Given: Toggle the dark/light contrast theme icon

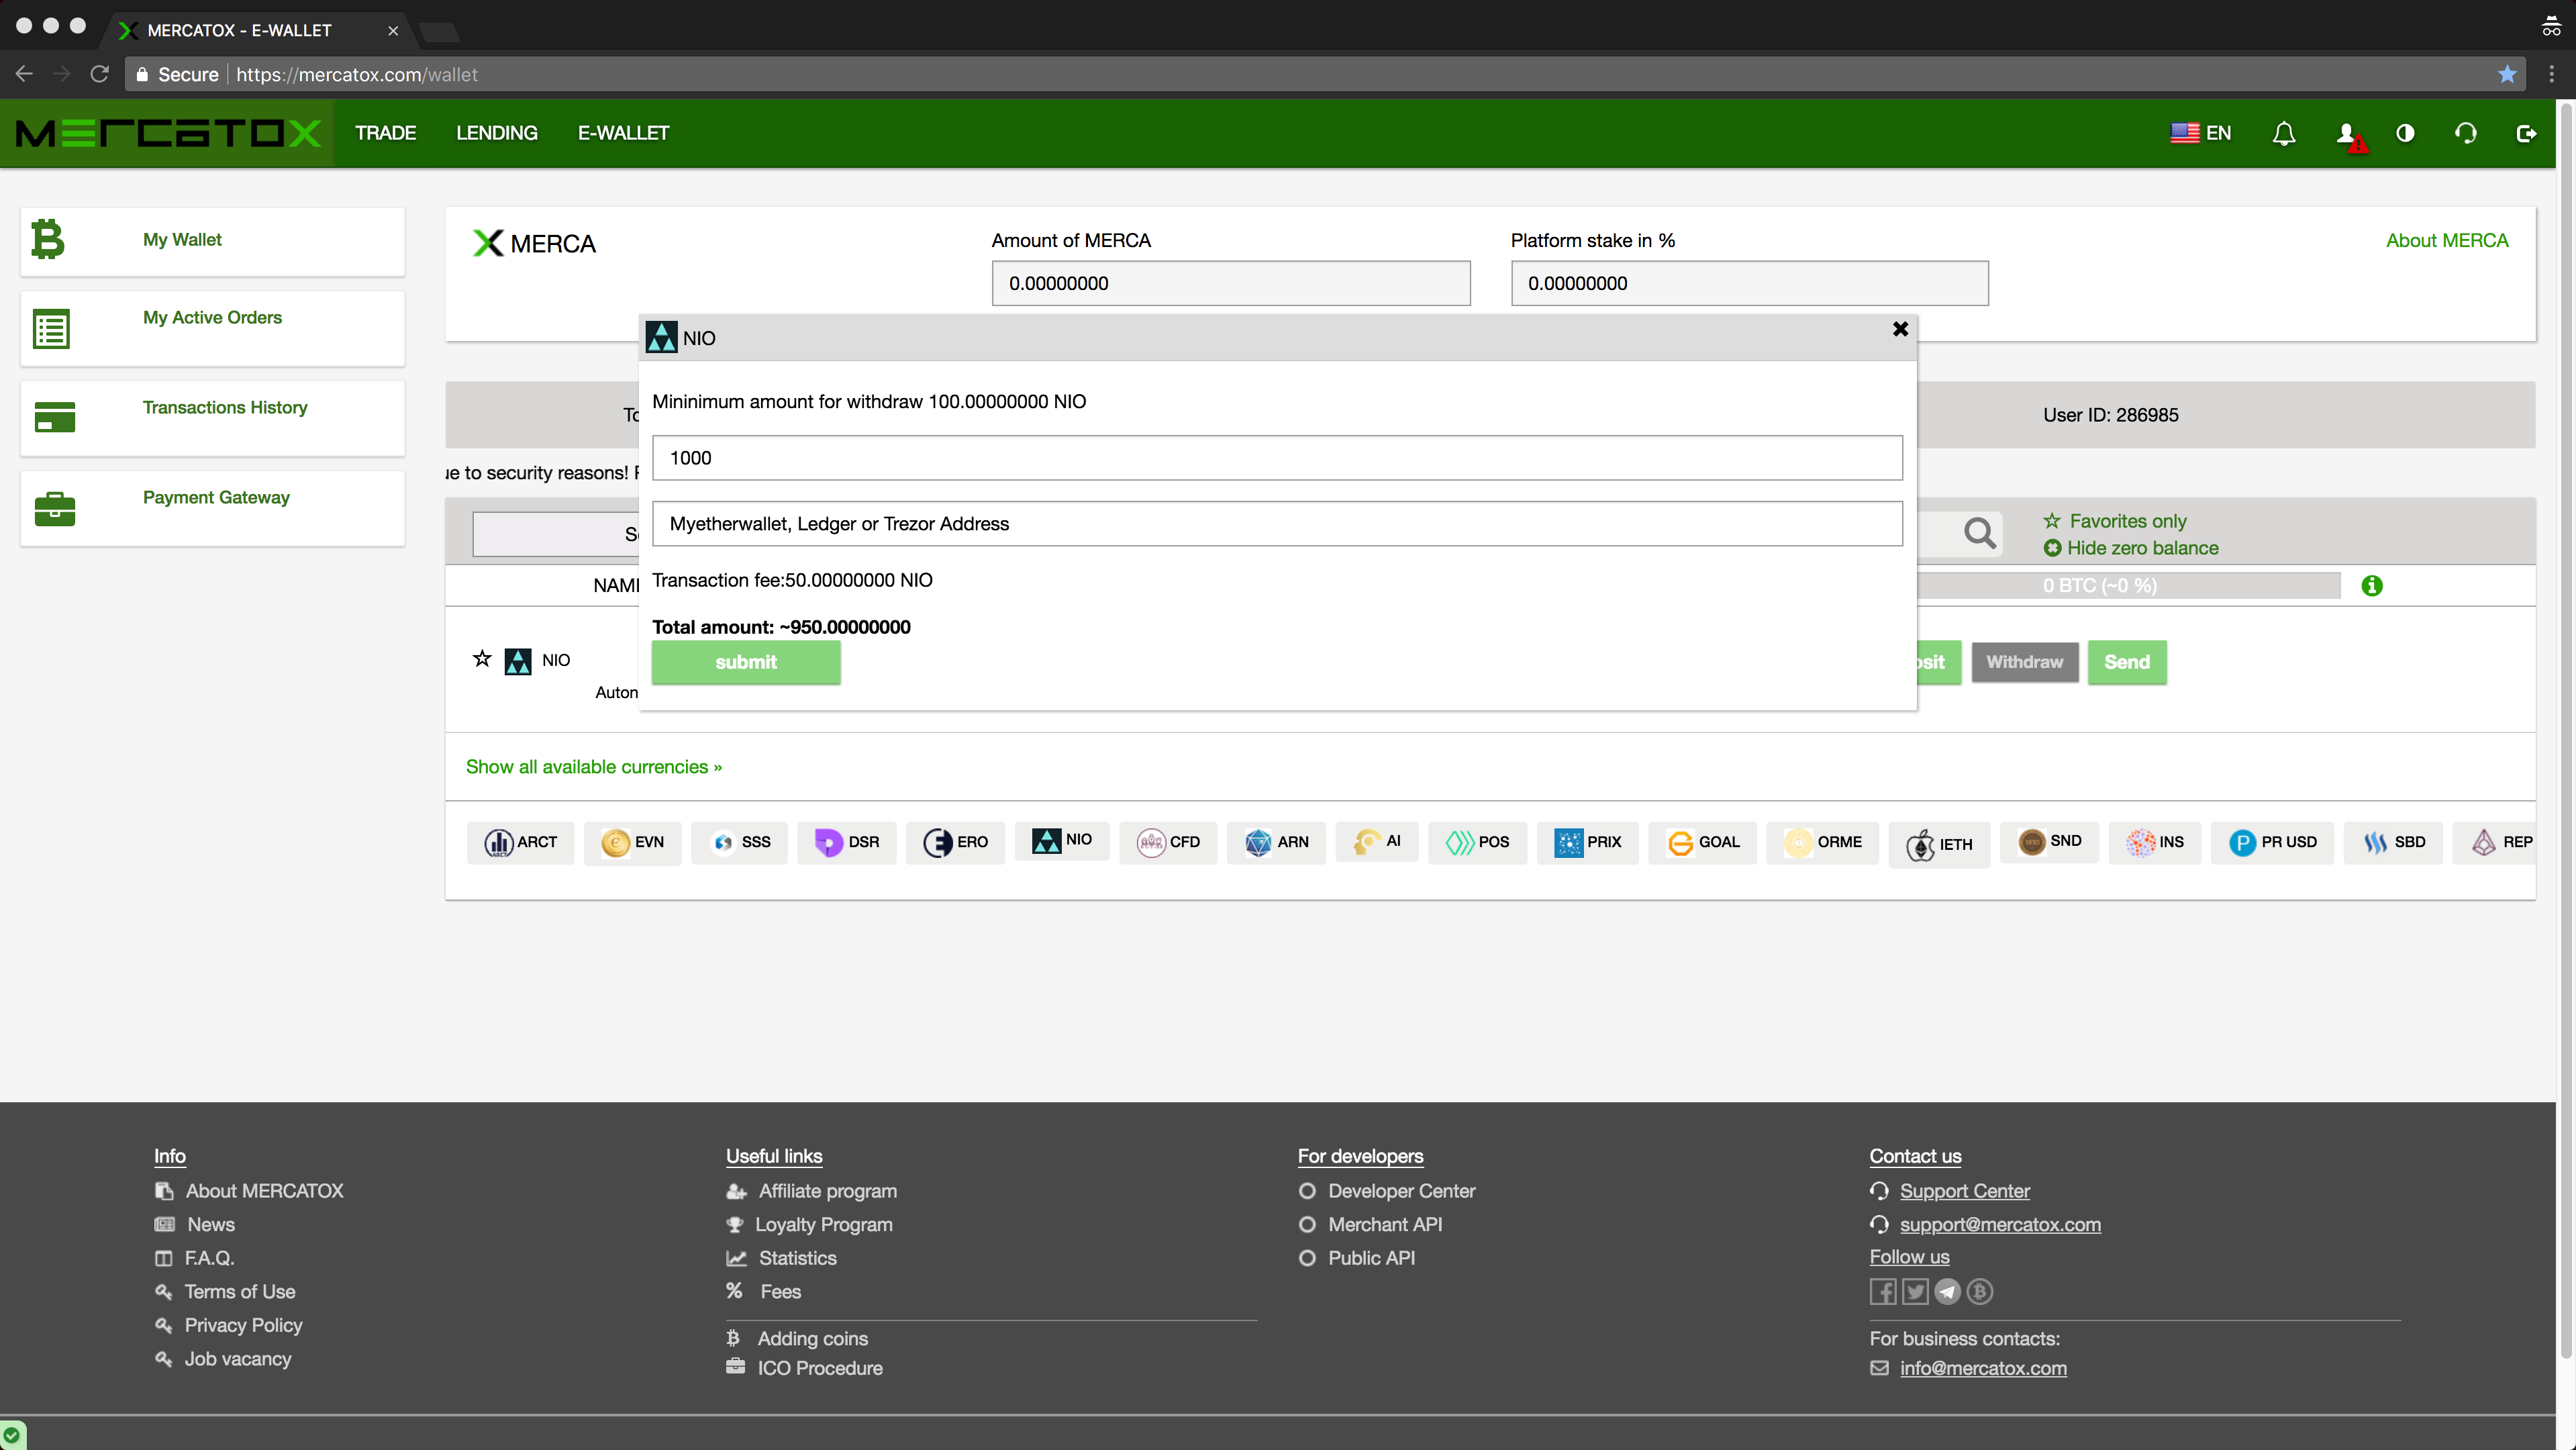Looking at the screenshot, I should pos(2405,133).
